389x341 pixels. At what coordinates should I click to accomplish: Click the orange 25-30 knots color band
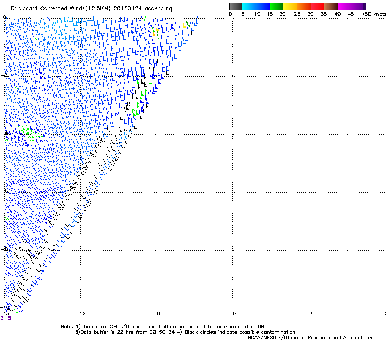(304, 6)
